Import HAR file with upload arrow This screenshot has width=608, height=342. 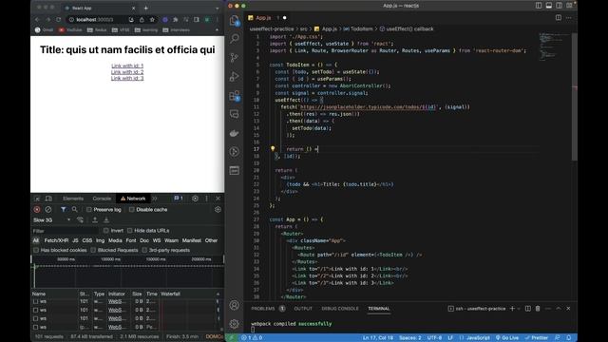pos(95,219)
